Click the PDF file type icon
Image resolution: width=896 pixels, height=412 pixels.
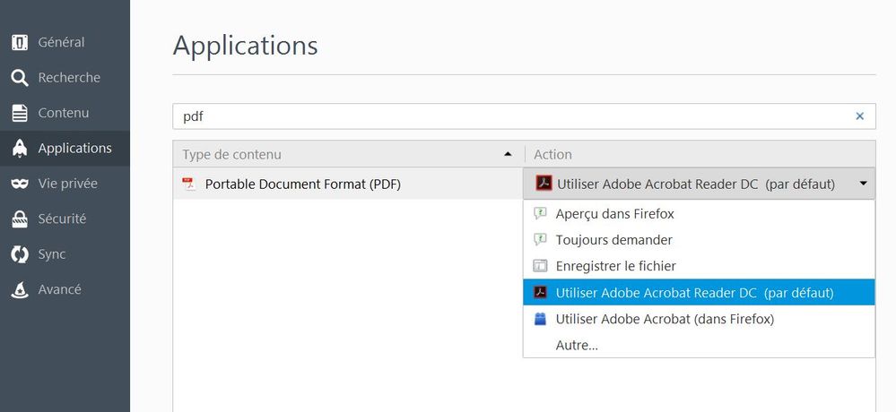pos(188,184)
